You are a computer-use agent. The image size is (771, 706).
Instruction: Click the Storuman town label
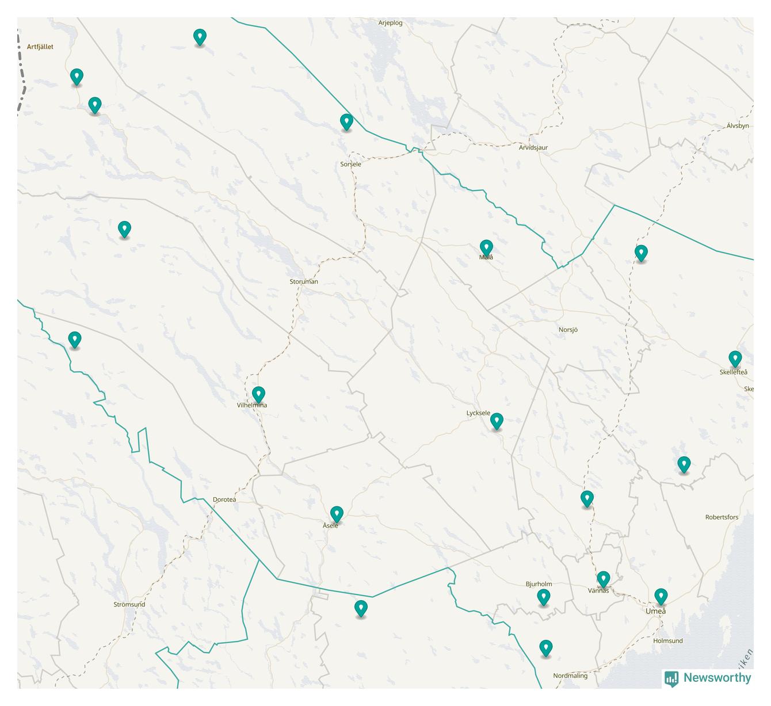click(304, 282)
